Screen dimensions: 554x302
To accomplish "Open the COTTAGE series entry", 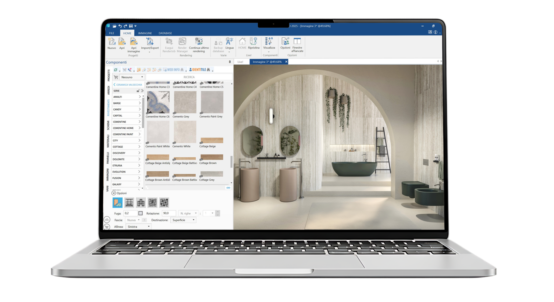I will pos(127,147).
